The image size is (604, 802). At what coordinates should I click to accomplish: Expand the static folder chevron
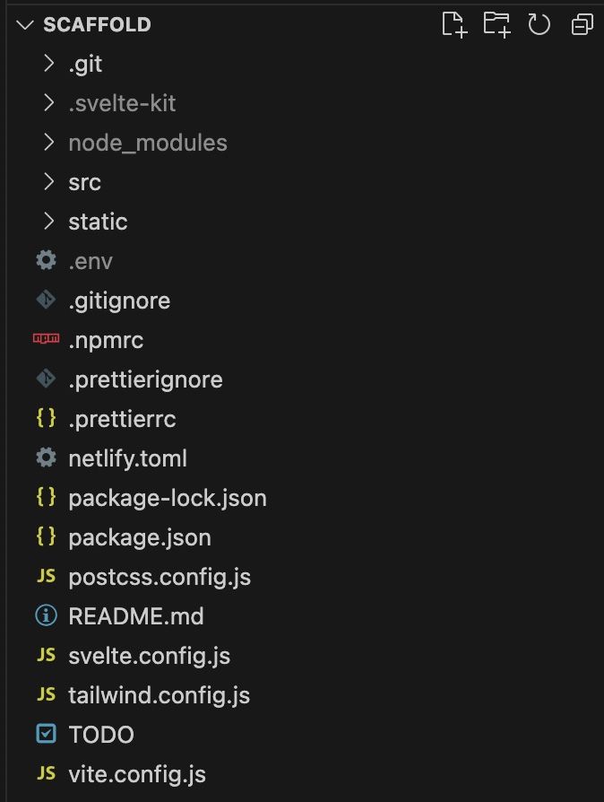pos(50,222)
